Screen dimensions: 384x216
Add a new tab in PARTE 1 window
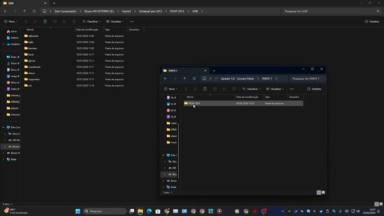click(x=214, y=71)
